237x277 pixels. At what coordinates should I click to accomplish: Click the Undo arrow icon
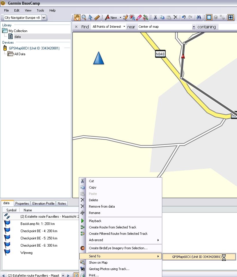tap(184, 17)
